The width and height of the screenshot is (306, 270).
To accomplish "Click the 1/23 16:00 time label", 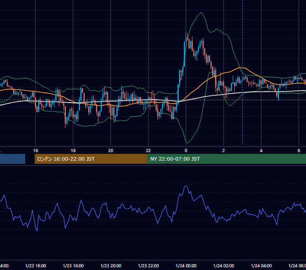I will pyautogui.click(x=36, y=265).
